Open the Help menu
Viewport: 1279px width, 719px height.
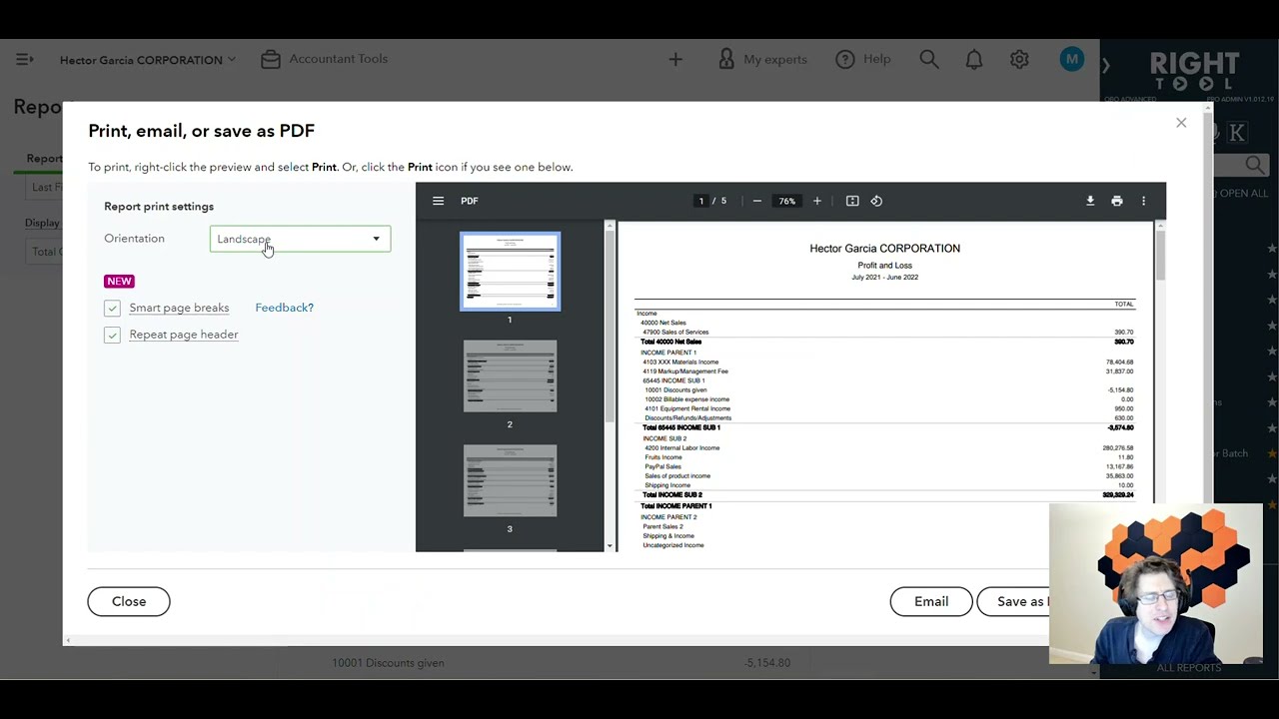point(863,59)
